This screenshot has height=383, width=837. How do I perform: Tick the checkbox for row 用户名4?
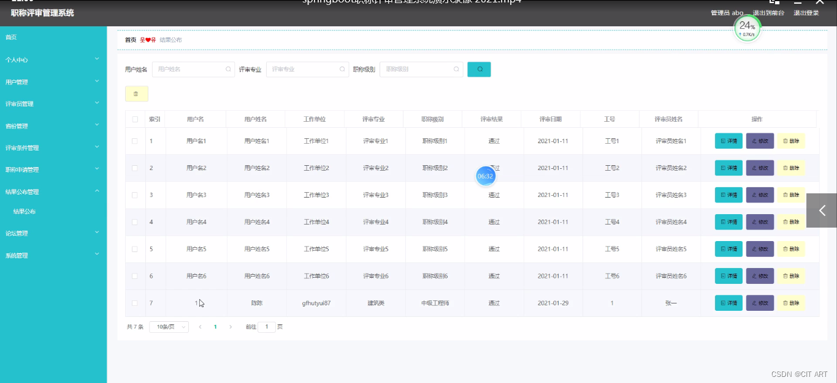point(135,222)
